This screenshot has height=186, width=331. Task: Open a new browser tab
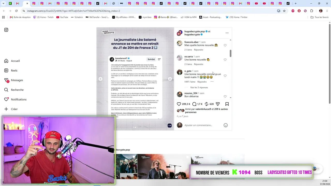296,4
